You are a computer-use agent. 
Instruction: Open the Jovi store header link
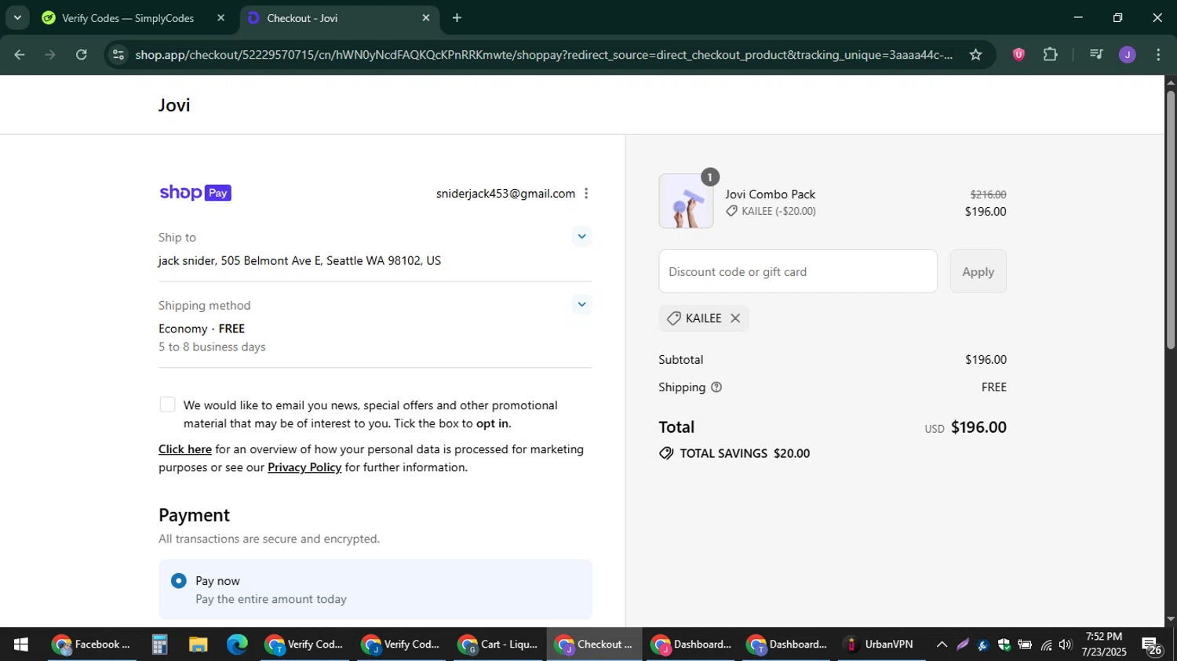pyautogui.click(x=174, y=105)
